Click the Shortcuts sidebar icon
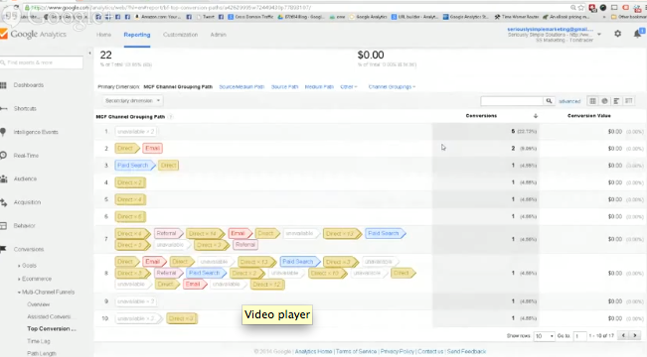Image resolution: width=647 pixels, height=357 pixels. 3,109
